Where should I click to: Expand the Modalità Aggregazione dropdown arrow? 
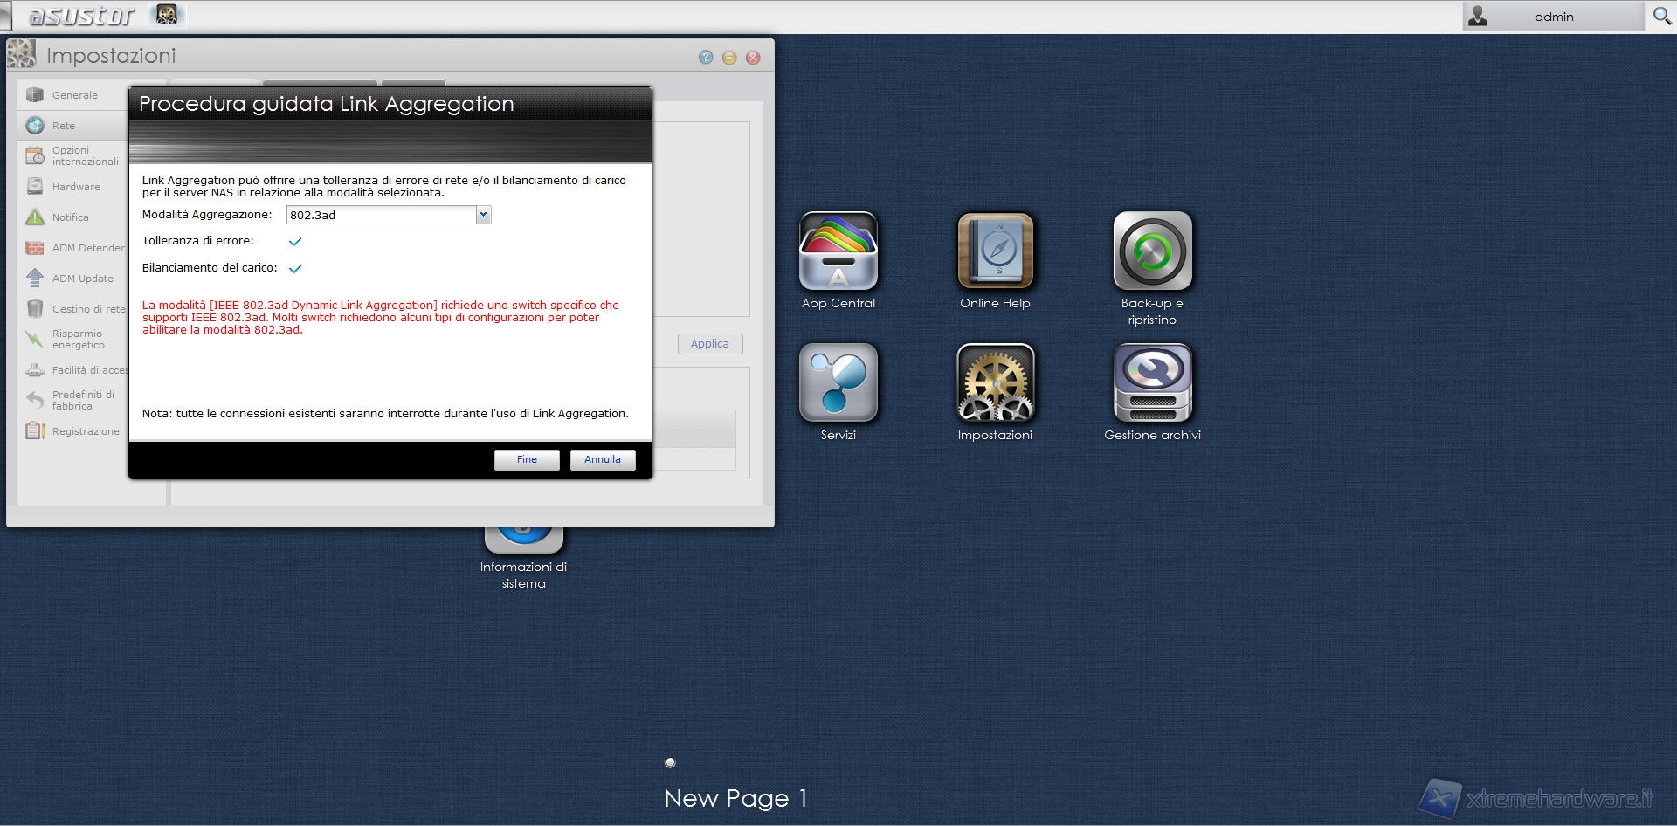483,215
